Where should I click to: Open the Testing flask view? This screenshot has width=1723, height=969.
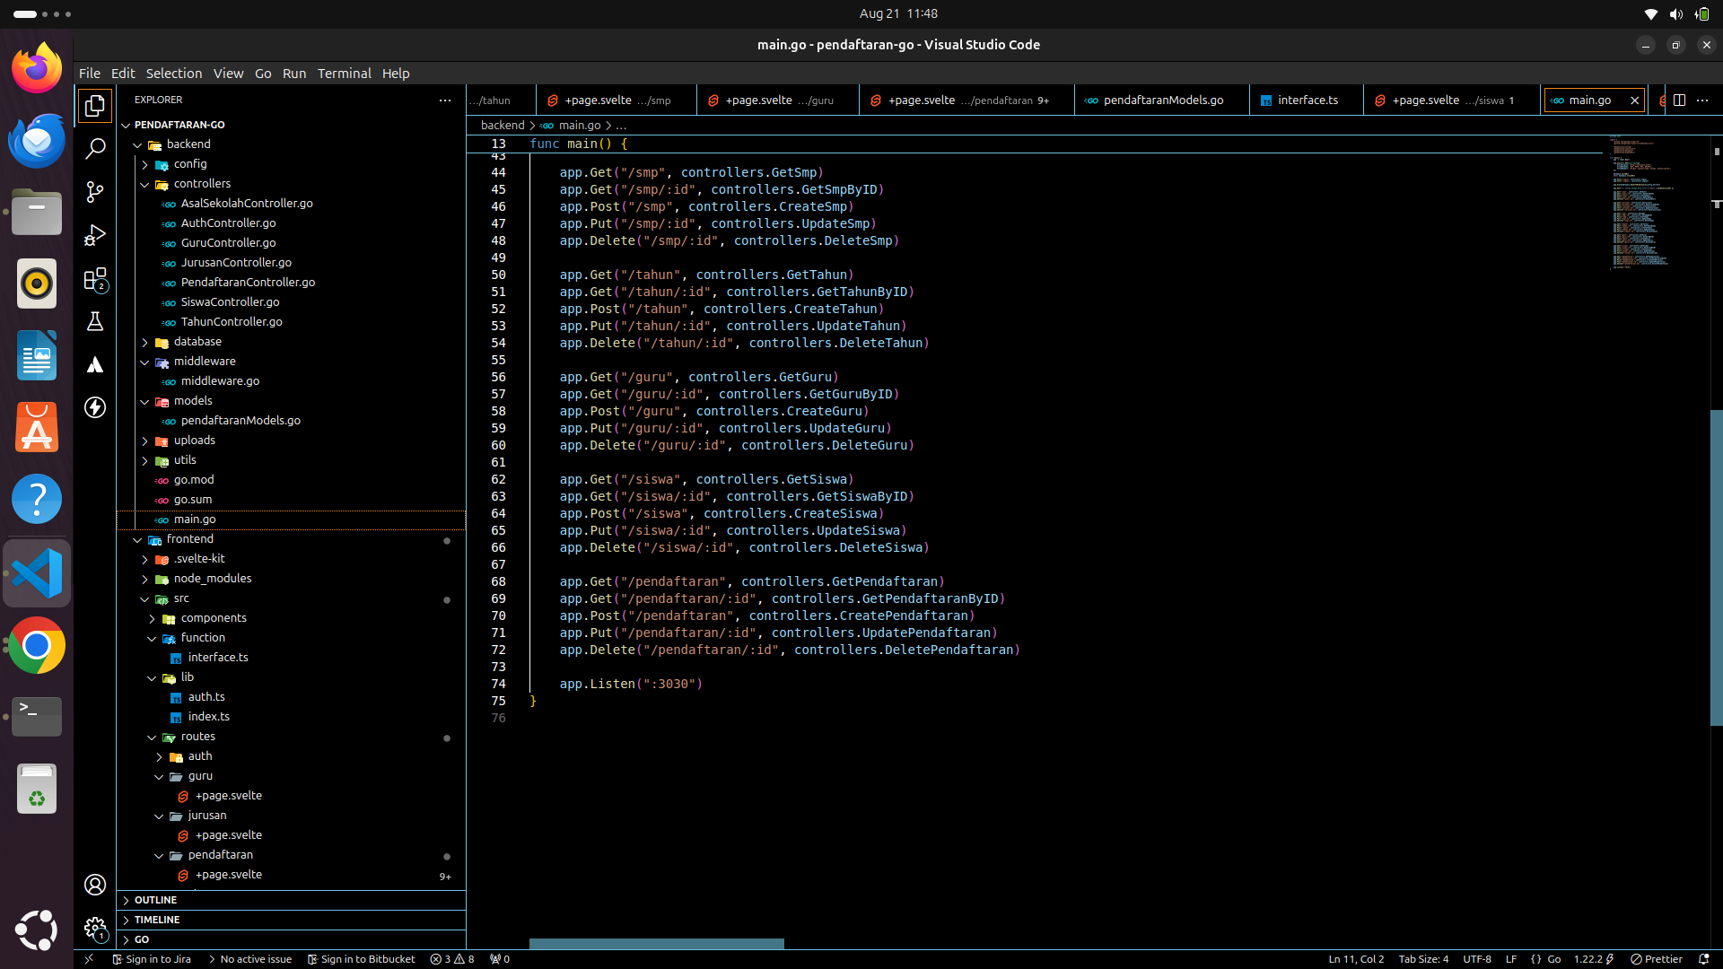click(95, 321)
